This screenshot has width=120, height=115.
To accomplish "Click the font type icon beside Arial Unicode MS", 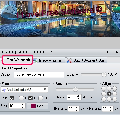I will (x=4, y=90).
